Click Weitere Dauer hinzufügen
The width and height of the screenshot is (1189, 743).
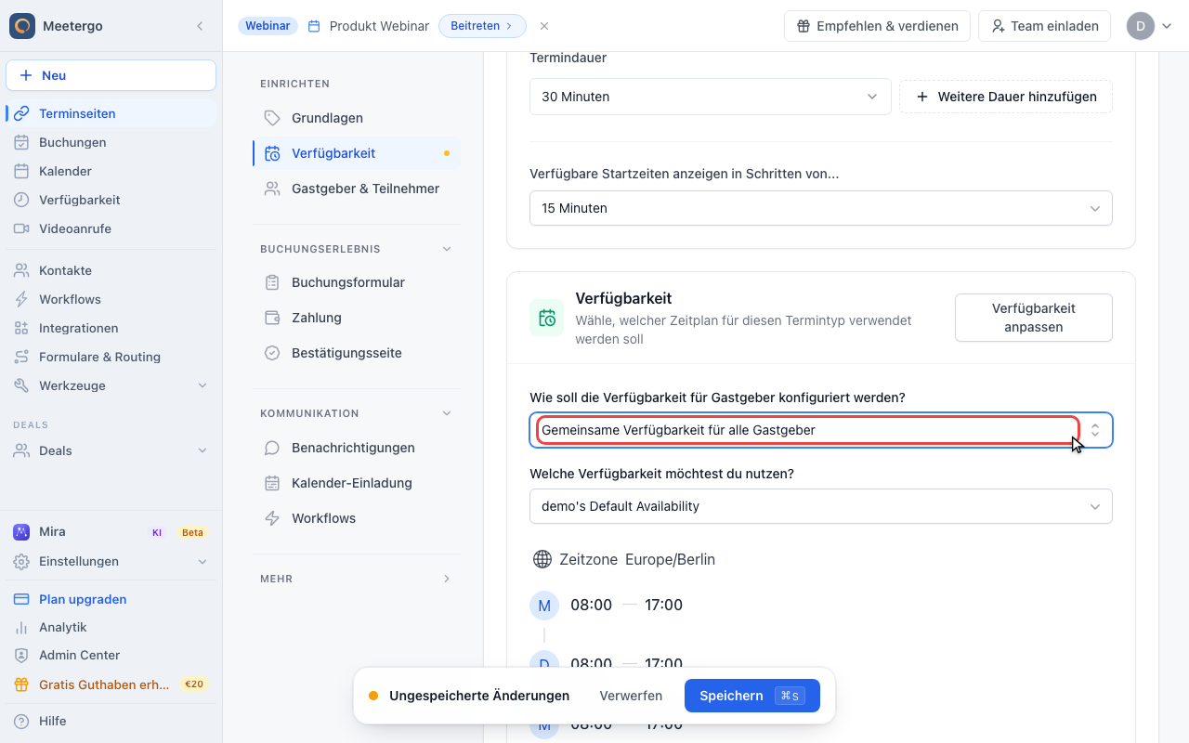pyautogui.click(x=1006, y=97)
